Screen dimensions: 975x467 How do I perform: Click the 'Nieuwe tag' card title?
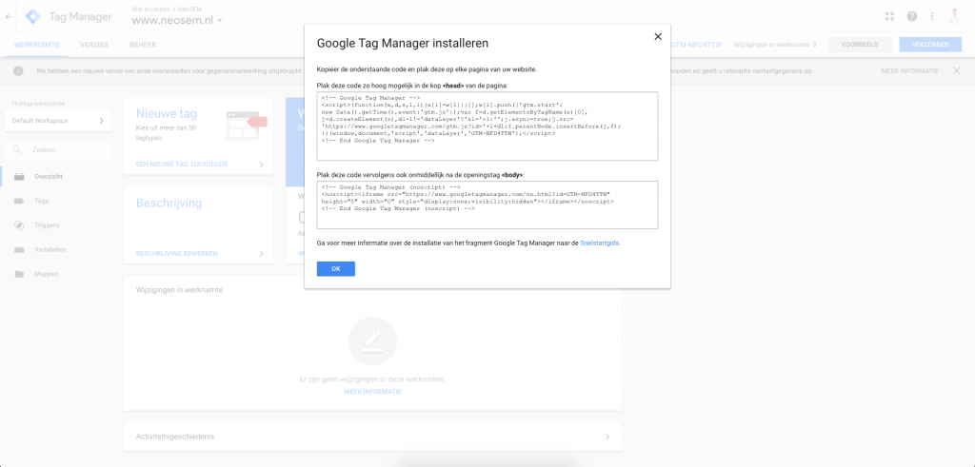[x=166, y=113]
